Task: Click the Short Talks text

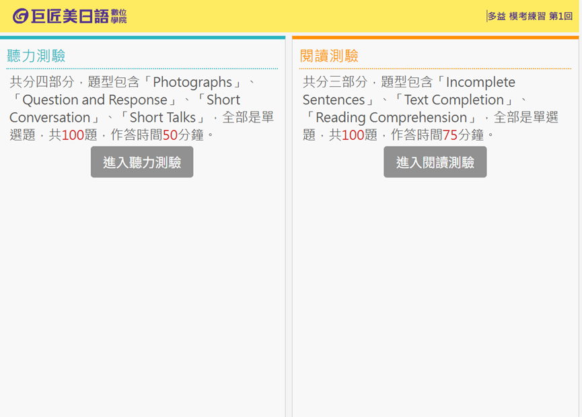Action: click(x=161, y=117)
